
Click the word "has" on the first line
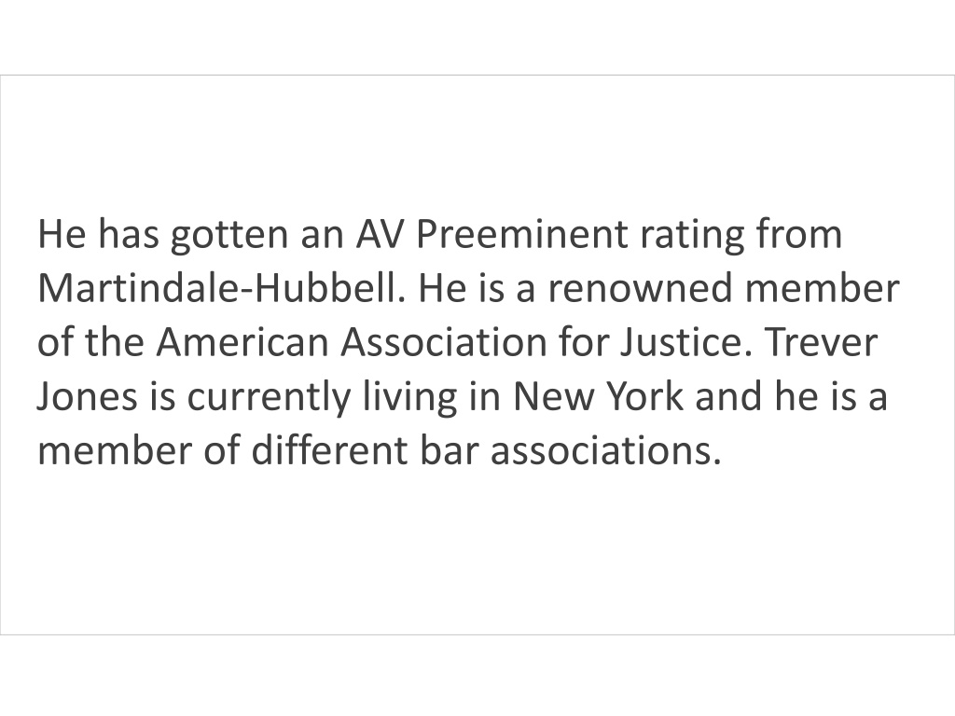[x=129, y=234]
